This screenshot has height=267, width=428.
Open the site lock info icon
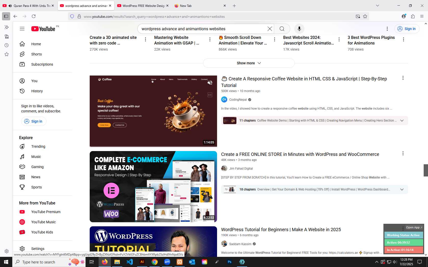tap(79, 16)
